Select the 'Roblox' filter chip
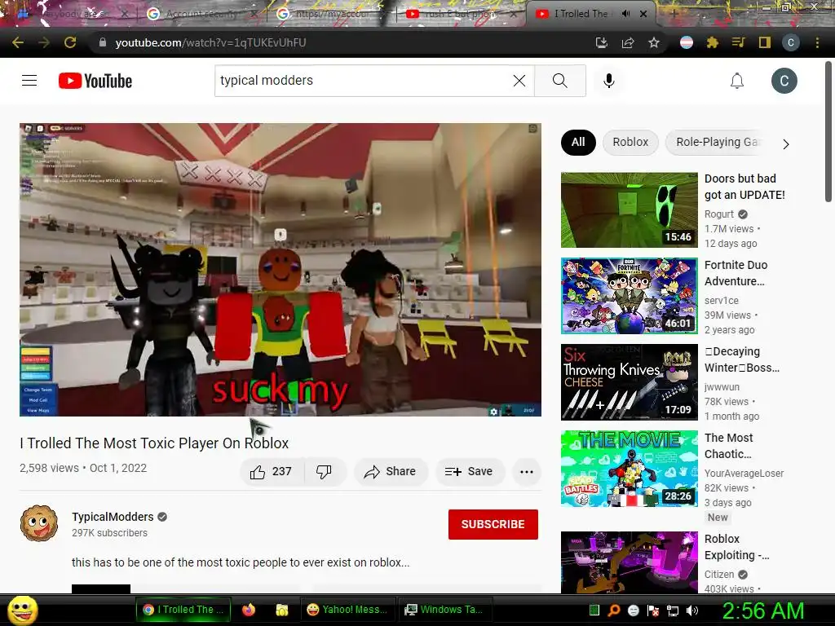The width and height of the screenshot is (835, 626). point(630,142)
